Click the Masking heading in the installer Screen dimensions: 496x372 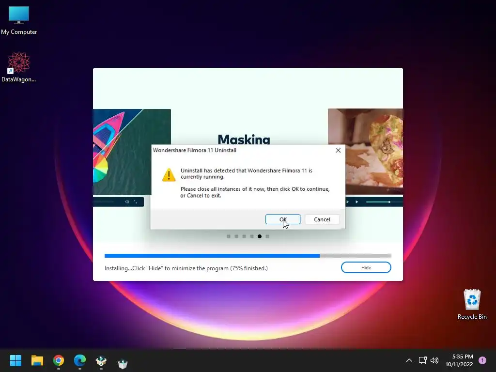(244, 139)
